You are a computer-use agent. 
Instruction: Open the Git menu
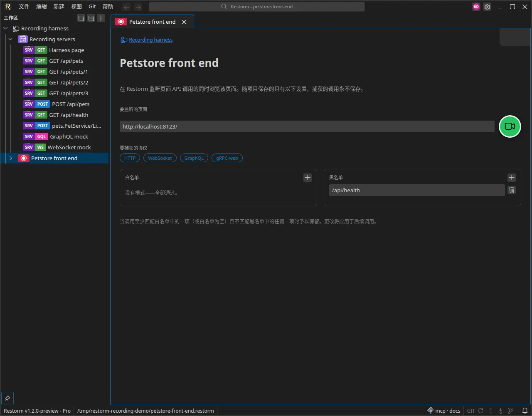coord(92,7)
